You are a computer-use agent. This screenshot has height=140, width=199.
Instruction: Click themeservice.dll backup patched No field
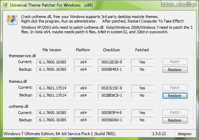(142, 69)
